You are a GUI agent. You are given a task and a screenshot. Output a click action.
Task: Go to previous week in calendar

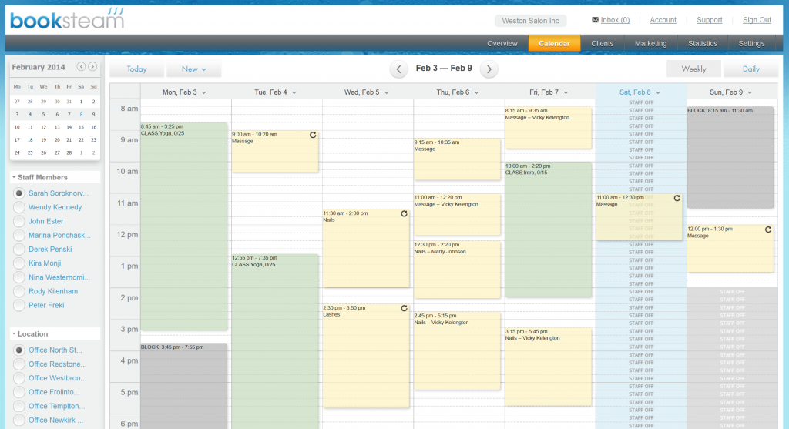click(x=398, y=69)
